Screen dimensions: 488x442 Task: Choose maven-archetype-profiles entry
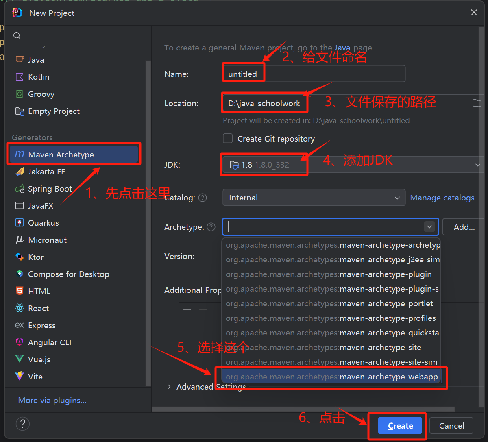tap(332, 318)
